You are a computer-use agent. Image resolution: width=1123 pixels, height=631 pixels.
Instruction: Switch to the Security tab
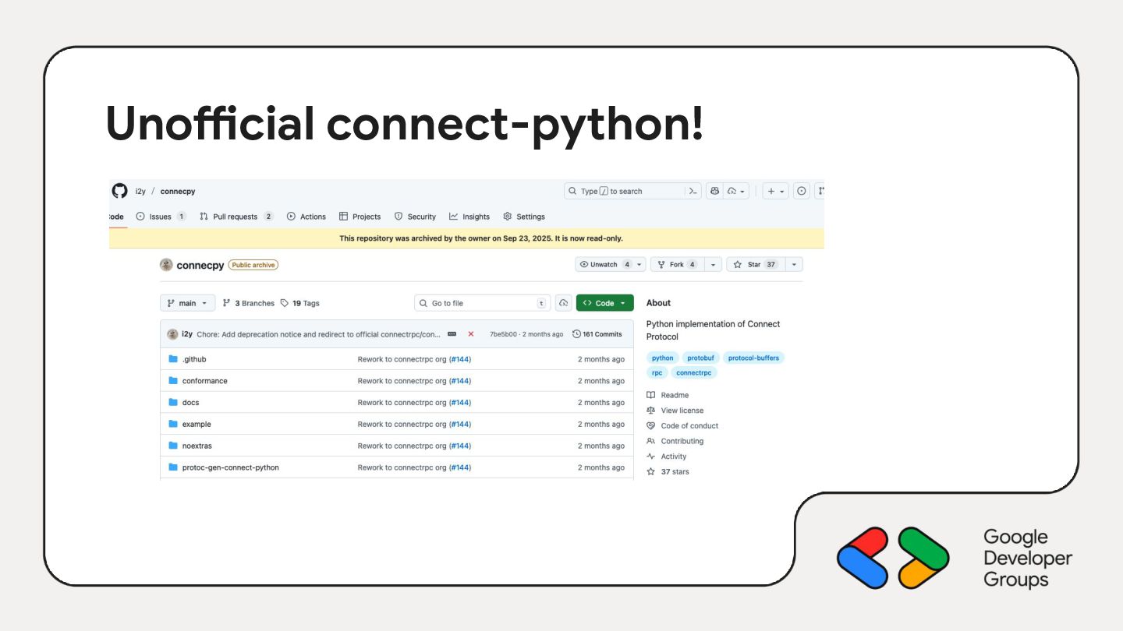[x=415, y=217]
